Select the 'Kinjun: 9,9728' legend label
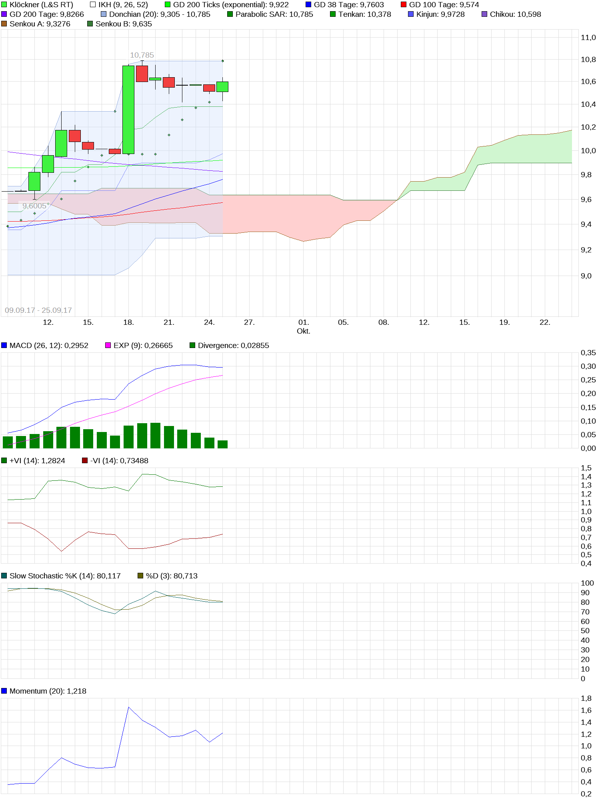 click(x=440, y=14)
